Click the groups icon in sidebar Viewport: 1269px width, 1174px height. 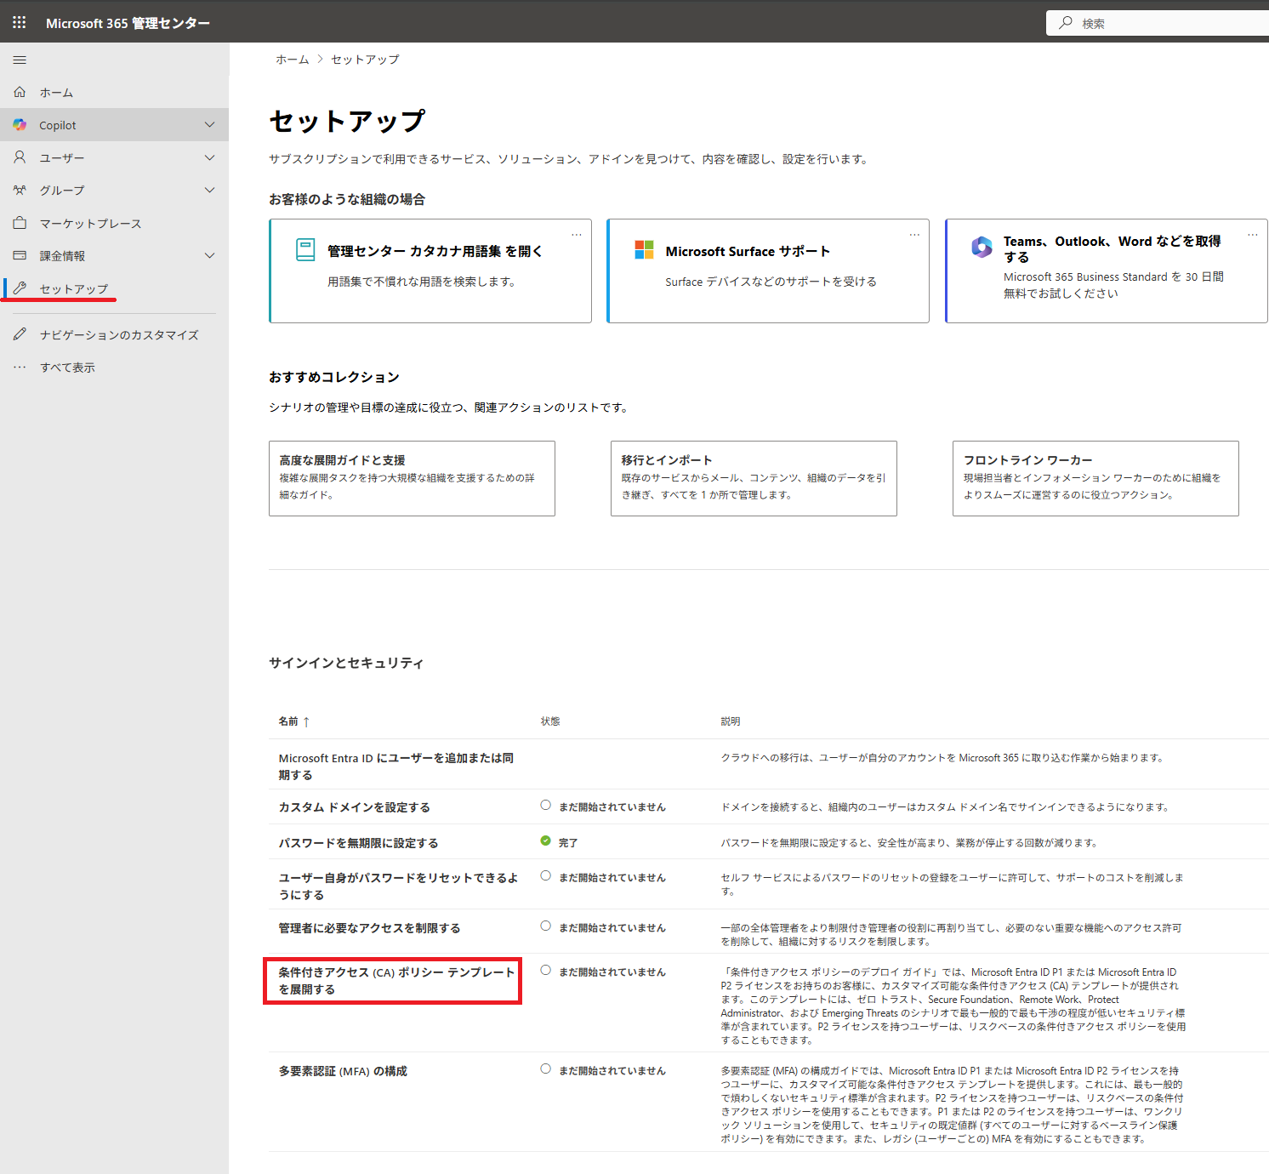click(20, 190)
